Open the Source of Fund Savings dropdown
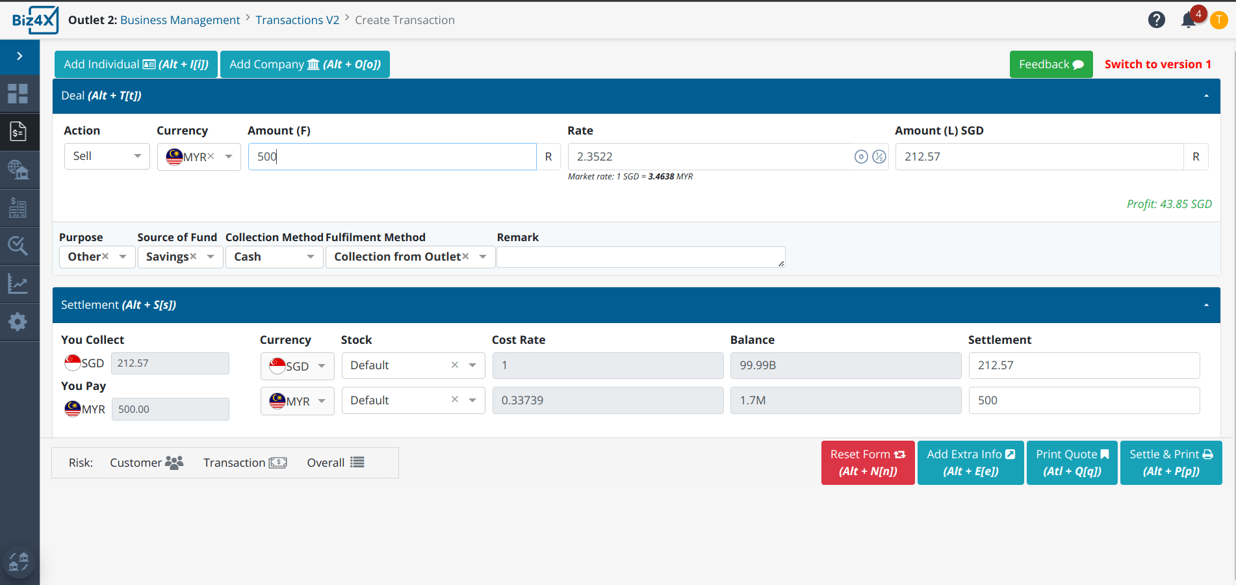 pos(180,257)
